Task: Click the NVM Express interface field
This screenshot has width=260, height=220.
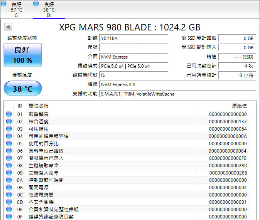Action: pos(133,57)
